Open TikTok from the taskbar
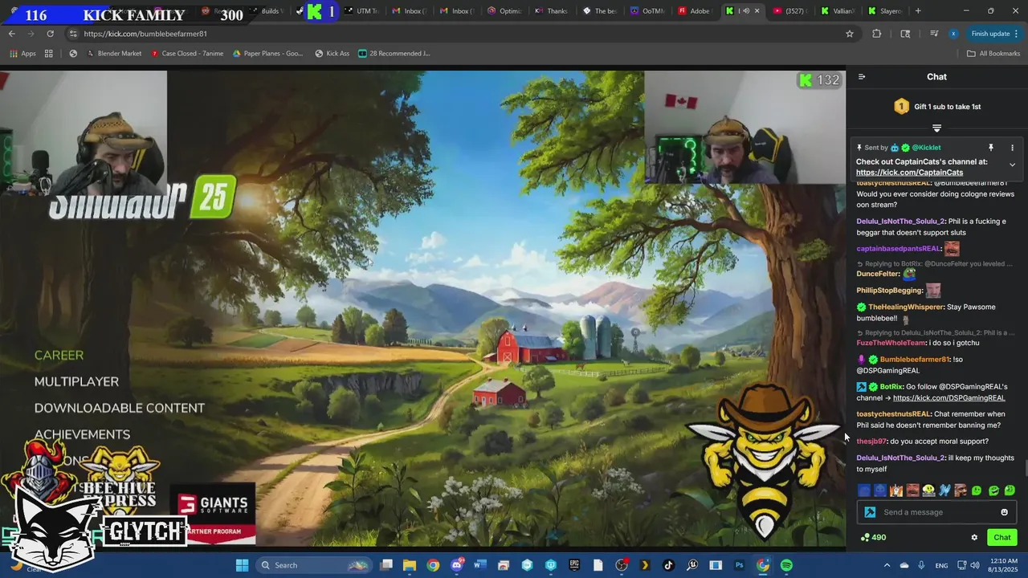The image size is (1028, 578). [x=668, y=565]
